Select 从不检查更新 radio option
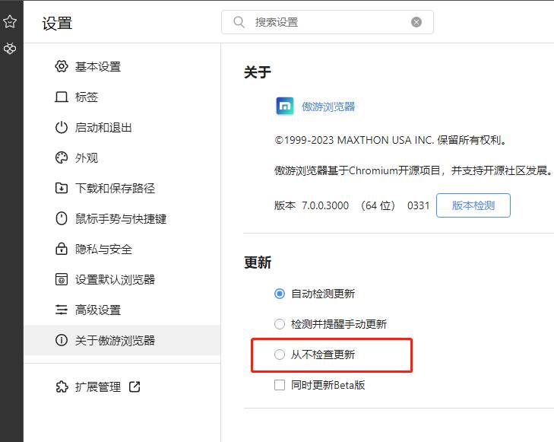The width and height of the screenshot is (554, 442). click(x=280, y=355)
